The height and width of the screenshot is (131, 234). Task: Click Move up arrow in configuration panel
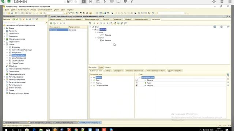click(x=27, y=19)
